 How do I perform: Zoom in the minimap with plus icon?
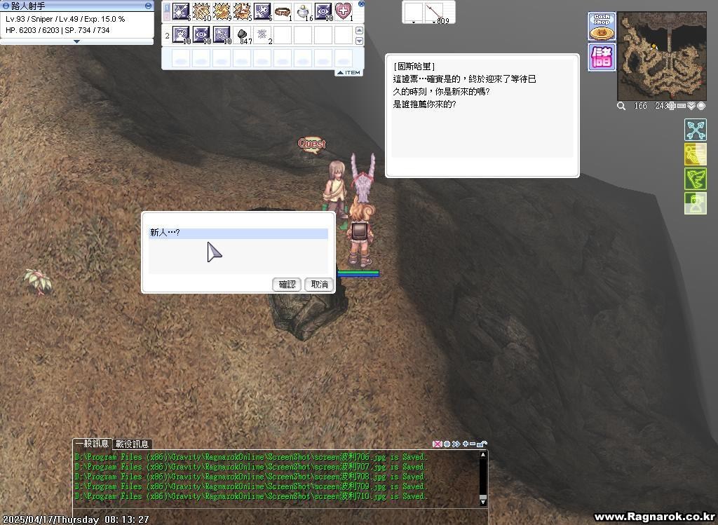(671, 106)
